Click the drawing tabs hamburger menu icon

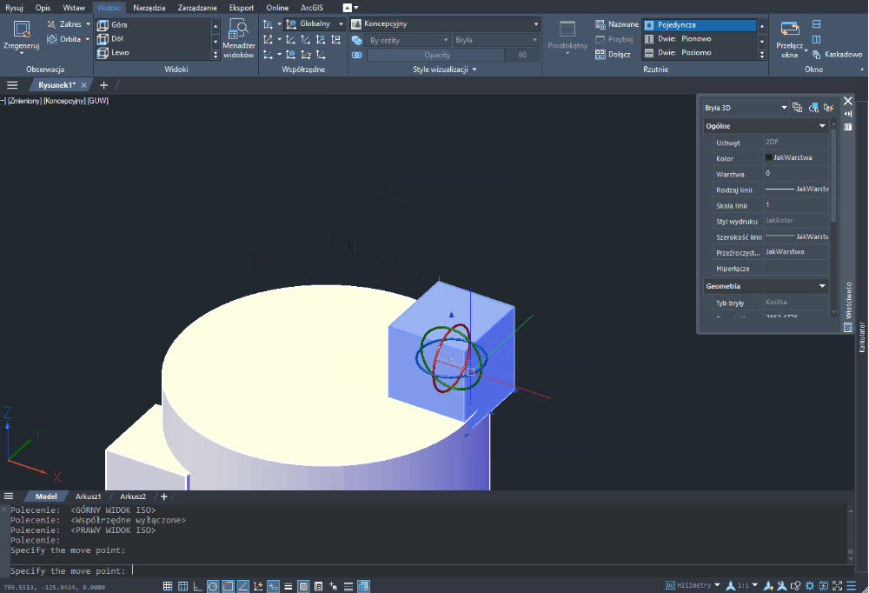12,85
